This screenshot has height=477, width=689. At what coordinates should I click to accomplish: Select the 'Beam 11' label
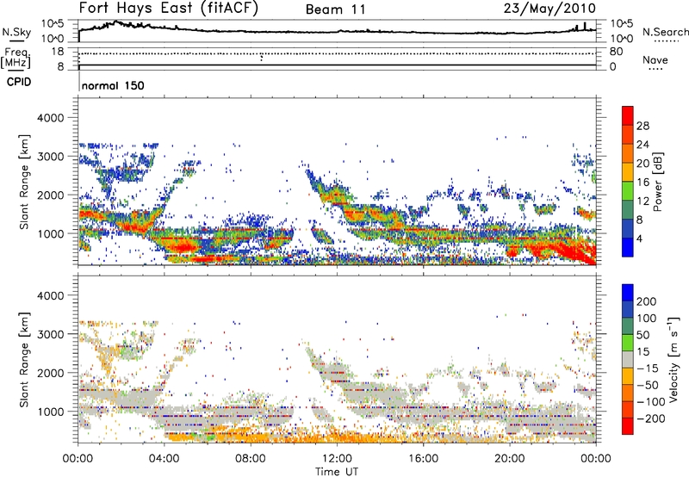point(335,9)
